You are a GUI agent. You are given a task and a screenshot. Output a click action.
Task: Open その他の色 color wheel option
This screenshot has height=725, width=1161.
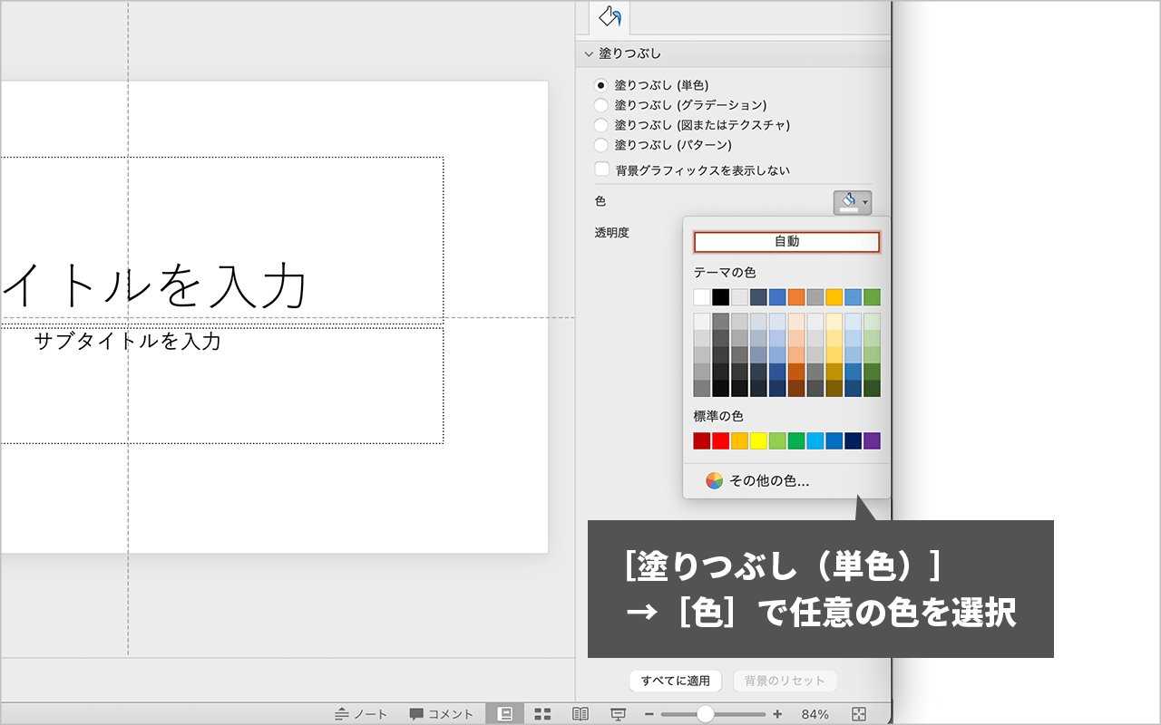point(757,481)
